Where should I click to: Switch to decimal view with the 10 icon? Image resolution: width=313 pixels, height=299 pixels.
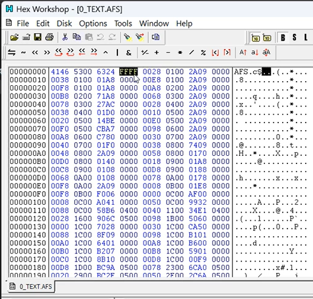point(267,37)
